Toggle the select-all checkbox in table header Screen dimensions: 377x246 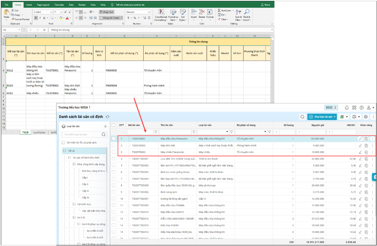click(114, 125)
